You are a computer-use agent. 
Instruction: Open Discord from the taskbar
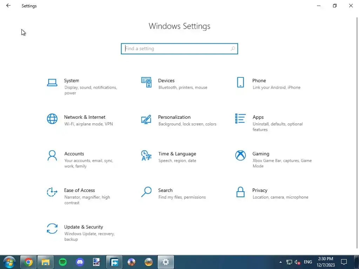80,262
